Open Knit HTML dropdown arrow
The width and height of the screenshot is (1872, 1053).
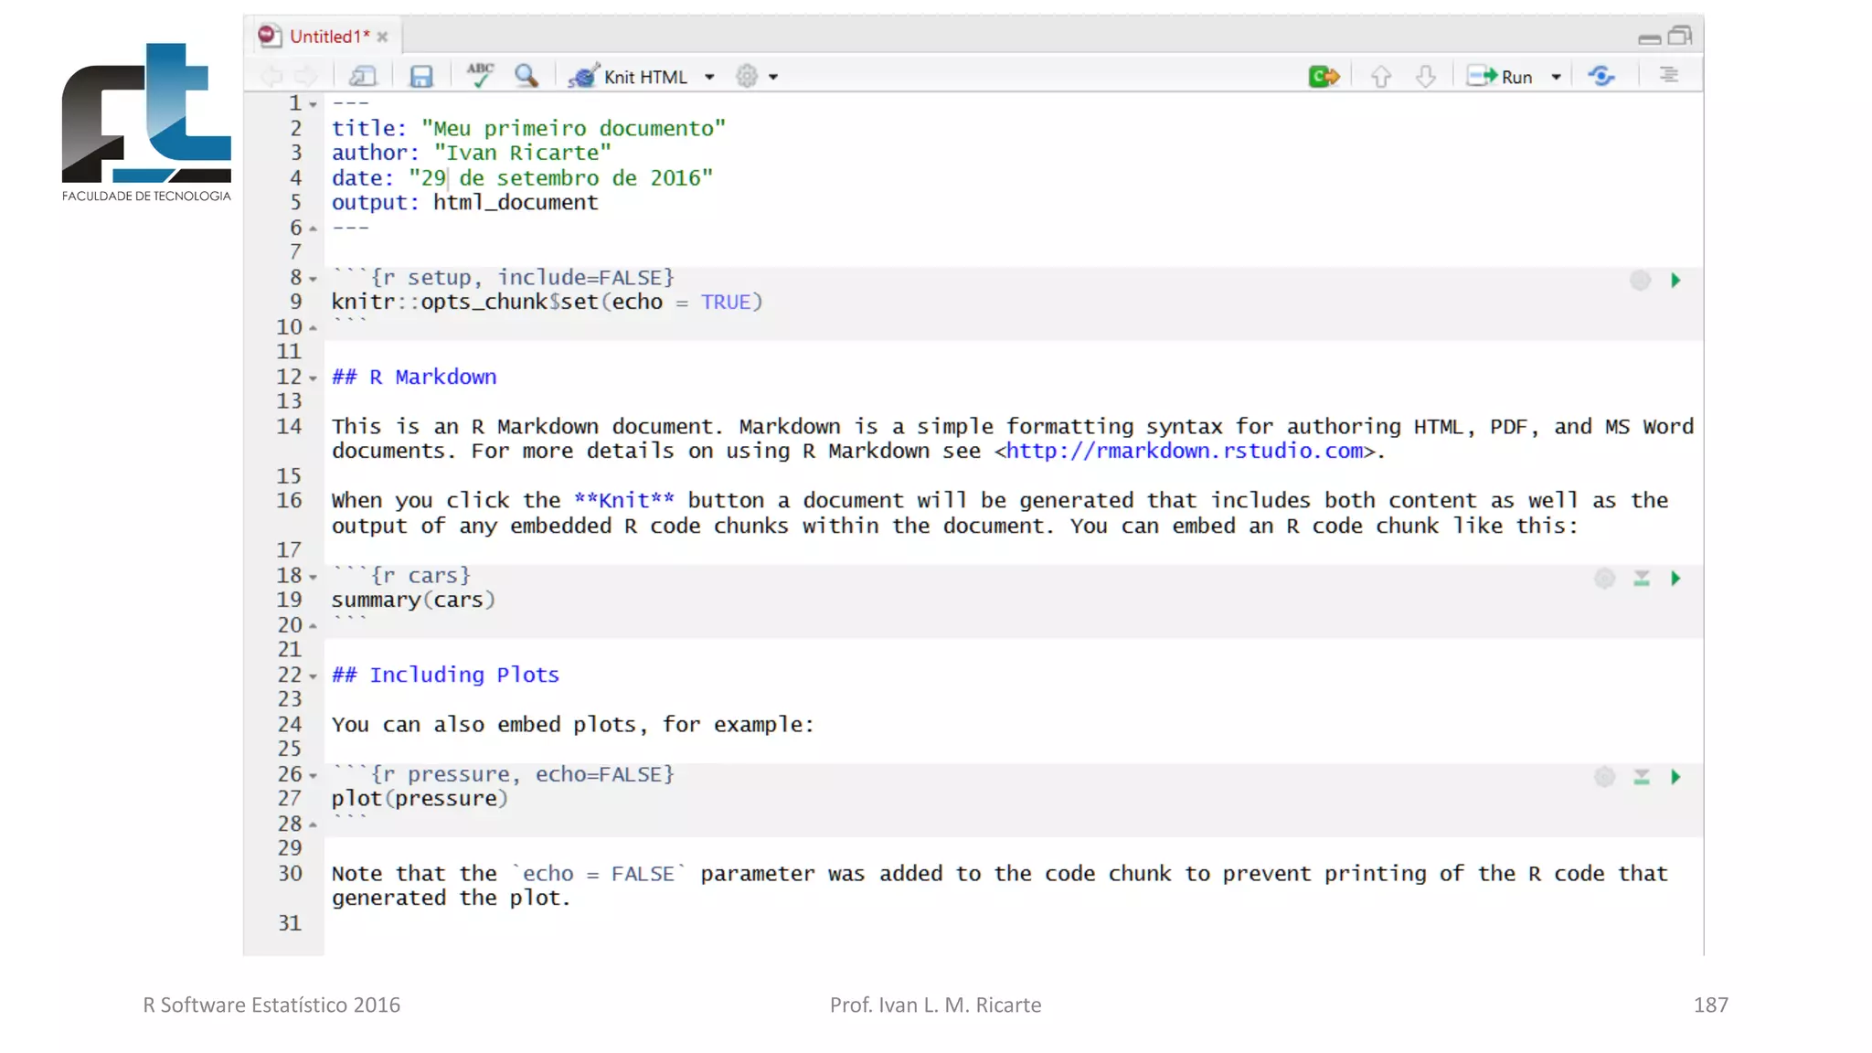point(709,78)
